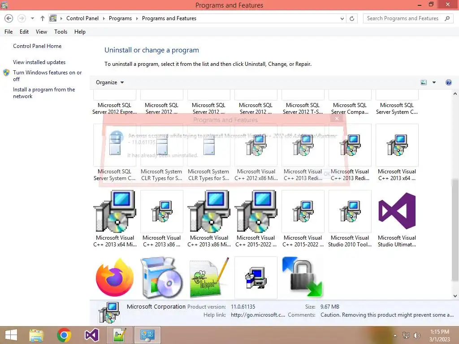This screenshot has height=344, width=459.
Task: Click the scrollbar up arrow
Action: point(455,94)
